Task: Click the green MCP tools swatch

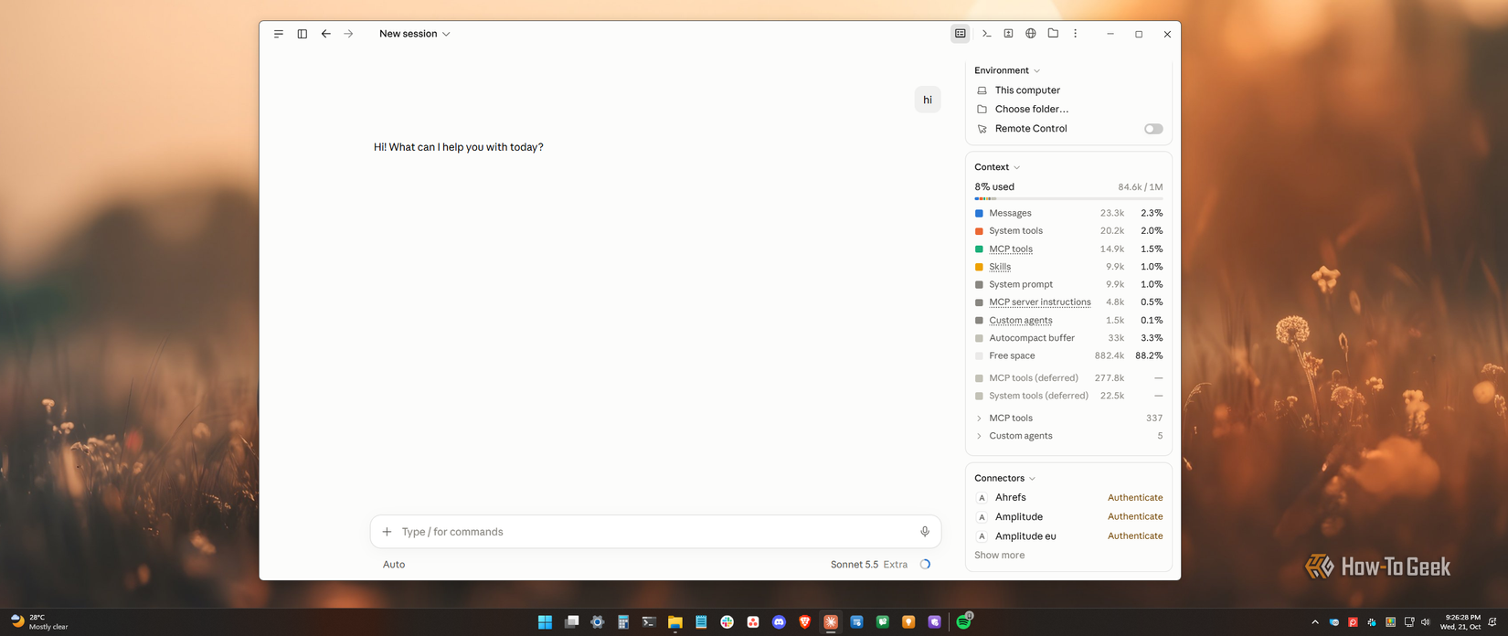Action: tap(979, 249)
